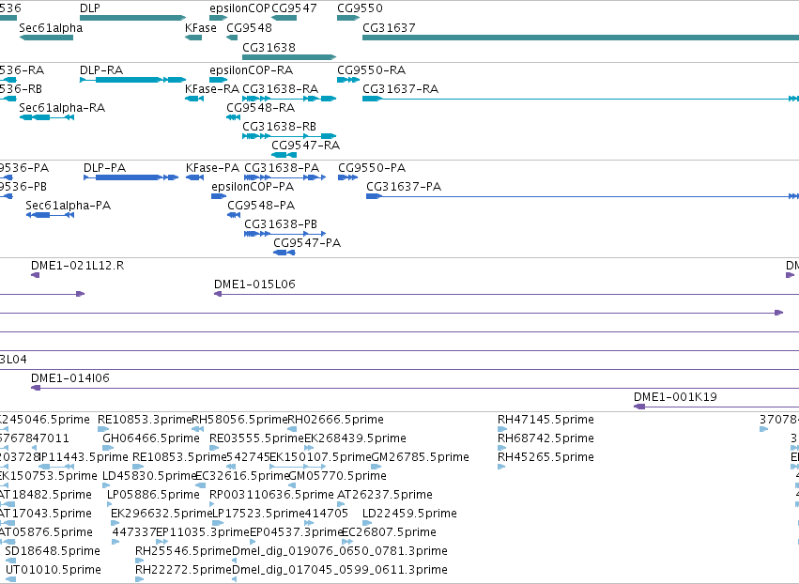The image size is (799, 584).
Task: Click the GM26785.5prime EST label
Action: pyautogui.click(x=421, y=457)
